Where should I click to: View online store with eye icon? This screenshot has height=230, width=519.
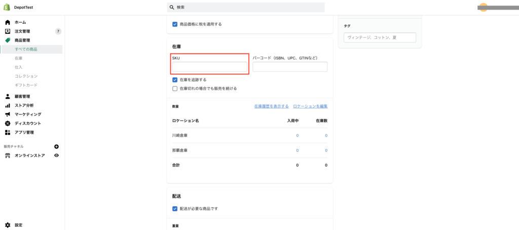tap(56, 156)
